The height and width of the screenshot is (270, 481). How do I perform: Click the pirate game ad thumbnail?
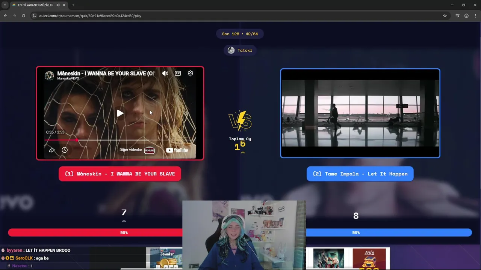click(329, 259)
